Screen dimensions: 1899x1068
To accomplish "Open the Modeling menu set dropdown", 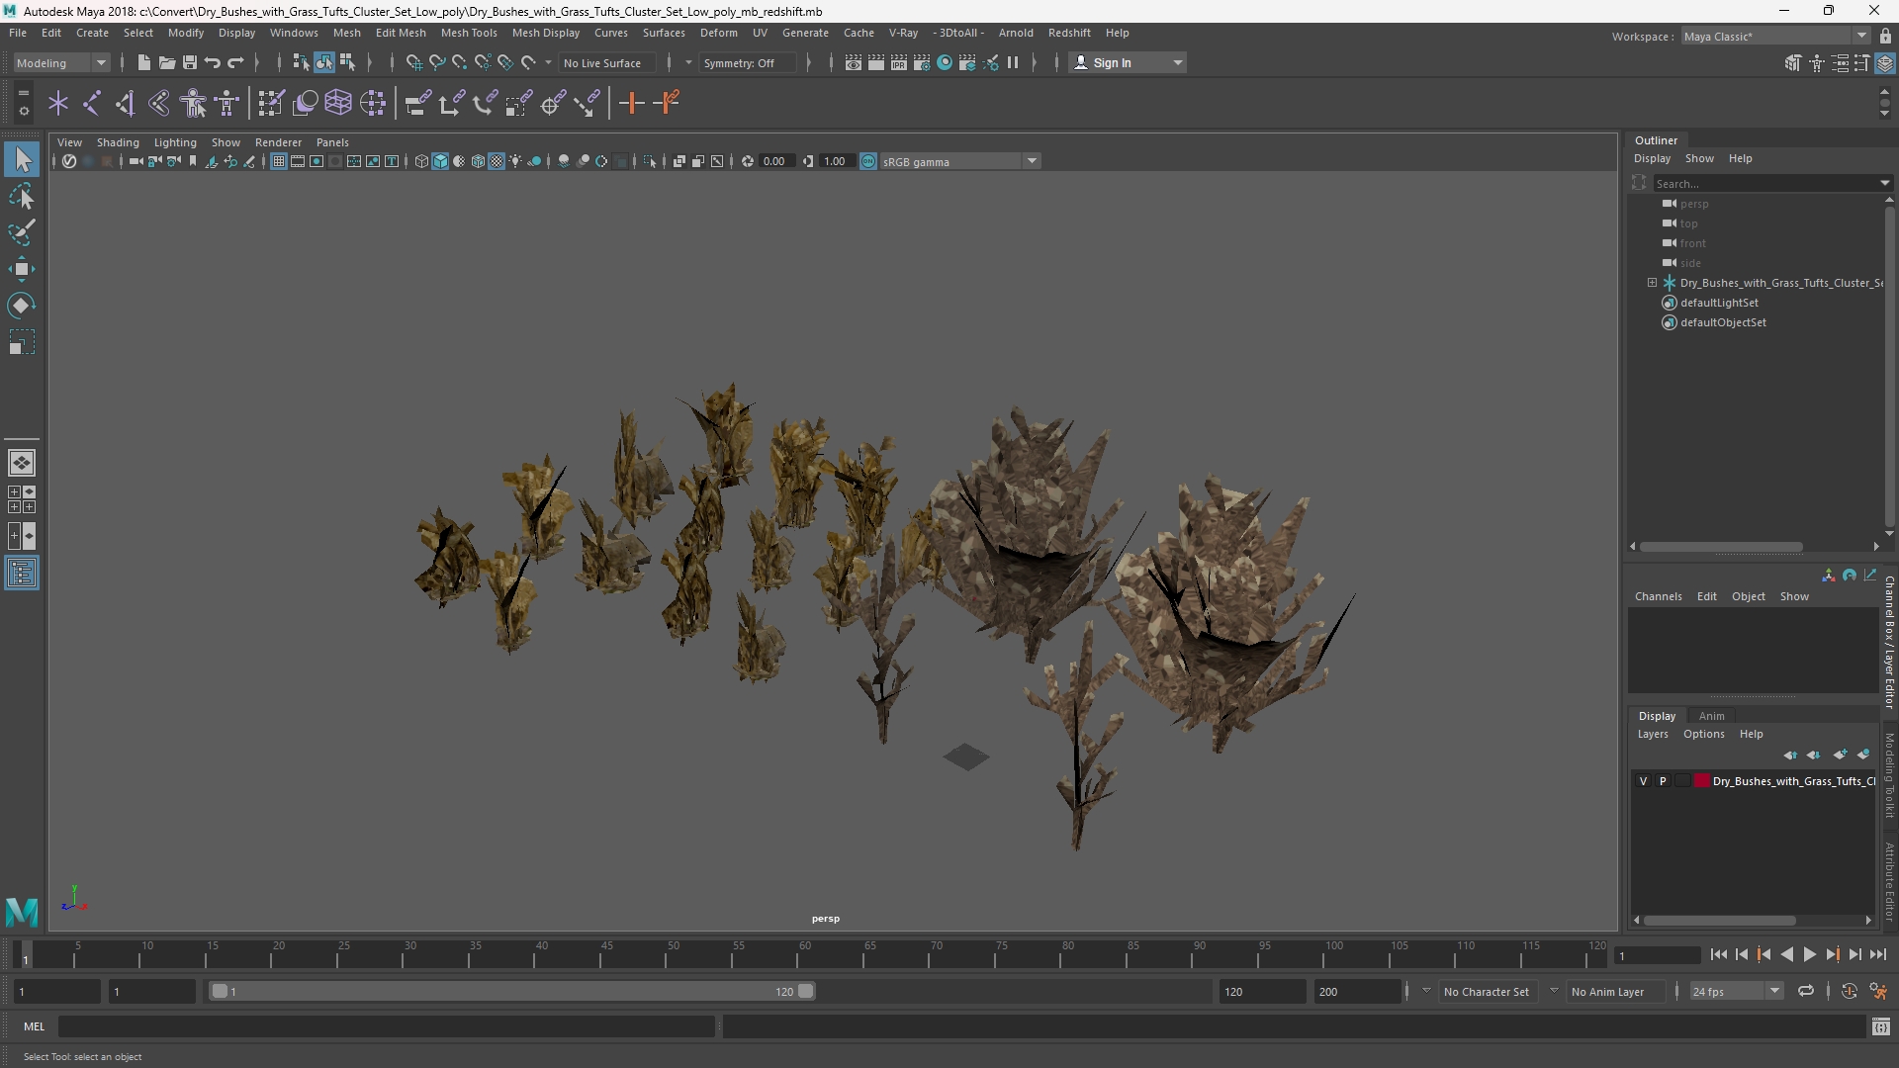I will click(61, 62).
